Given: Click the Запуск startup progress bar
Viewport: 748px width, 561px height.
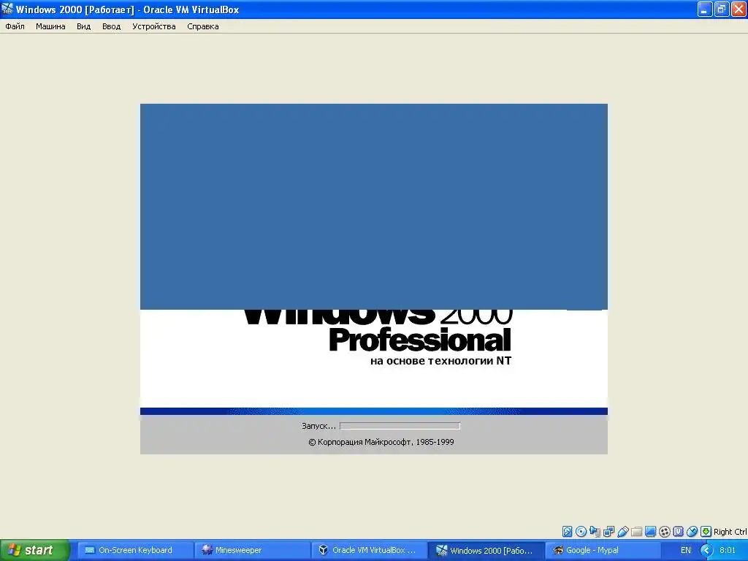Looking at the screenshot, I should click(400, 426).
